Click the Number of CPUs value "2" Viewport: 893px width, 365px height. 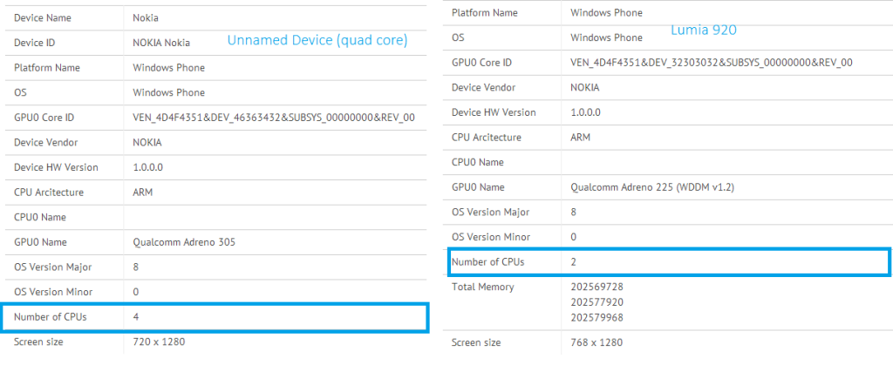(574, 262)
